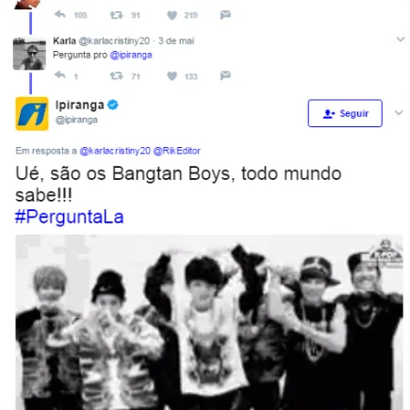Open Ipiranga's yellow logo avatar

(32, 113)
